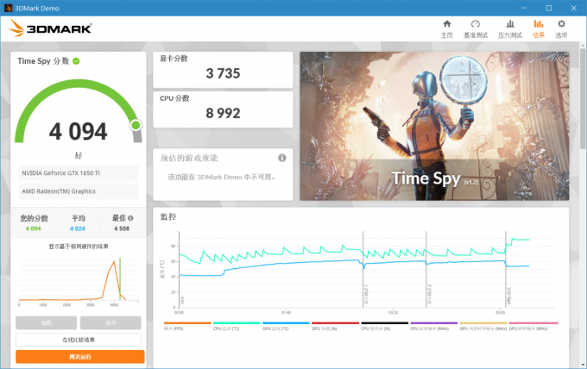Click the green validation checkmark icon

click(x=77, y=61)
